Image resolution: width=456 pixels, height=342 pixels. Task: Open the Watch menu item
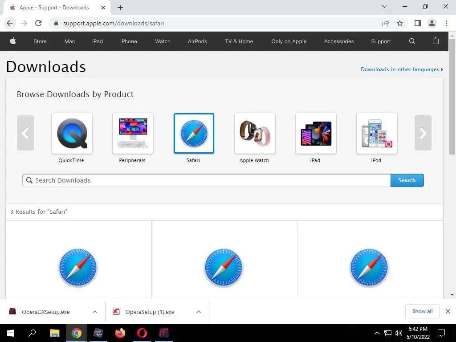tap(163, 41)
